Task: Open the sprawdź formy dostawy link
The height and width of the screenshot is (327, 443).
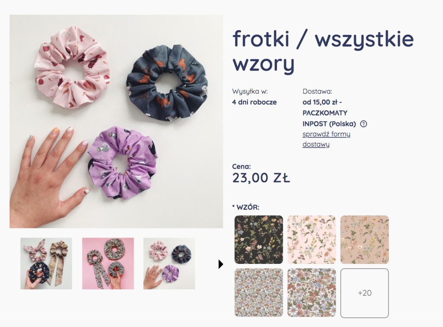Action: point(326,139)
